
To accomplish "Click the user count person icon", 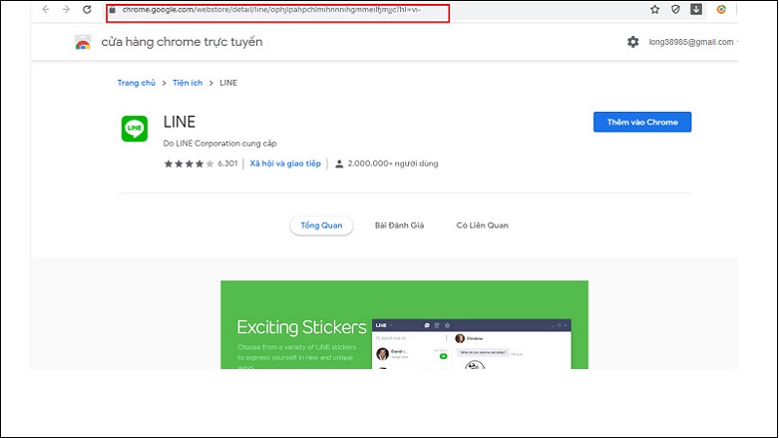I will 339,164.
